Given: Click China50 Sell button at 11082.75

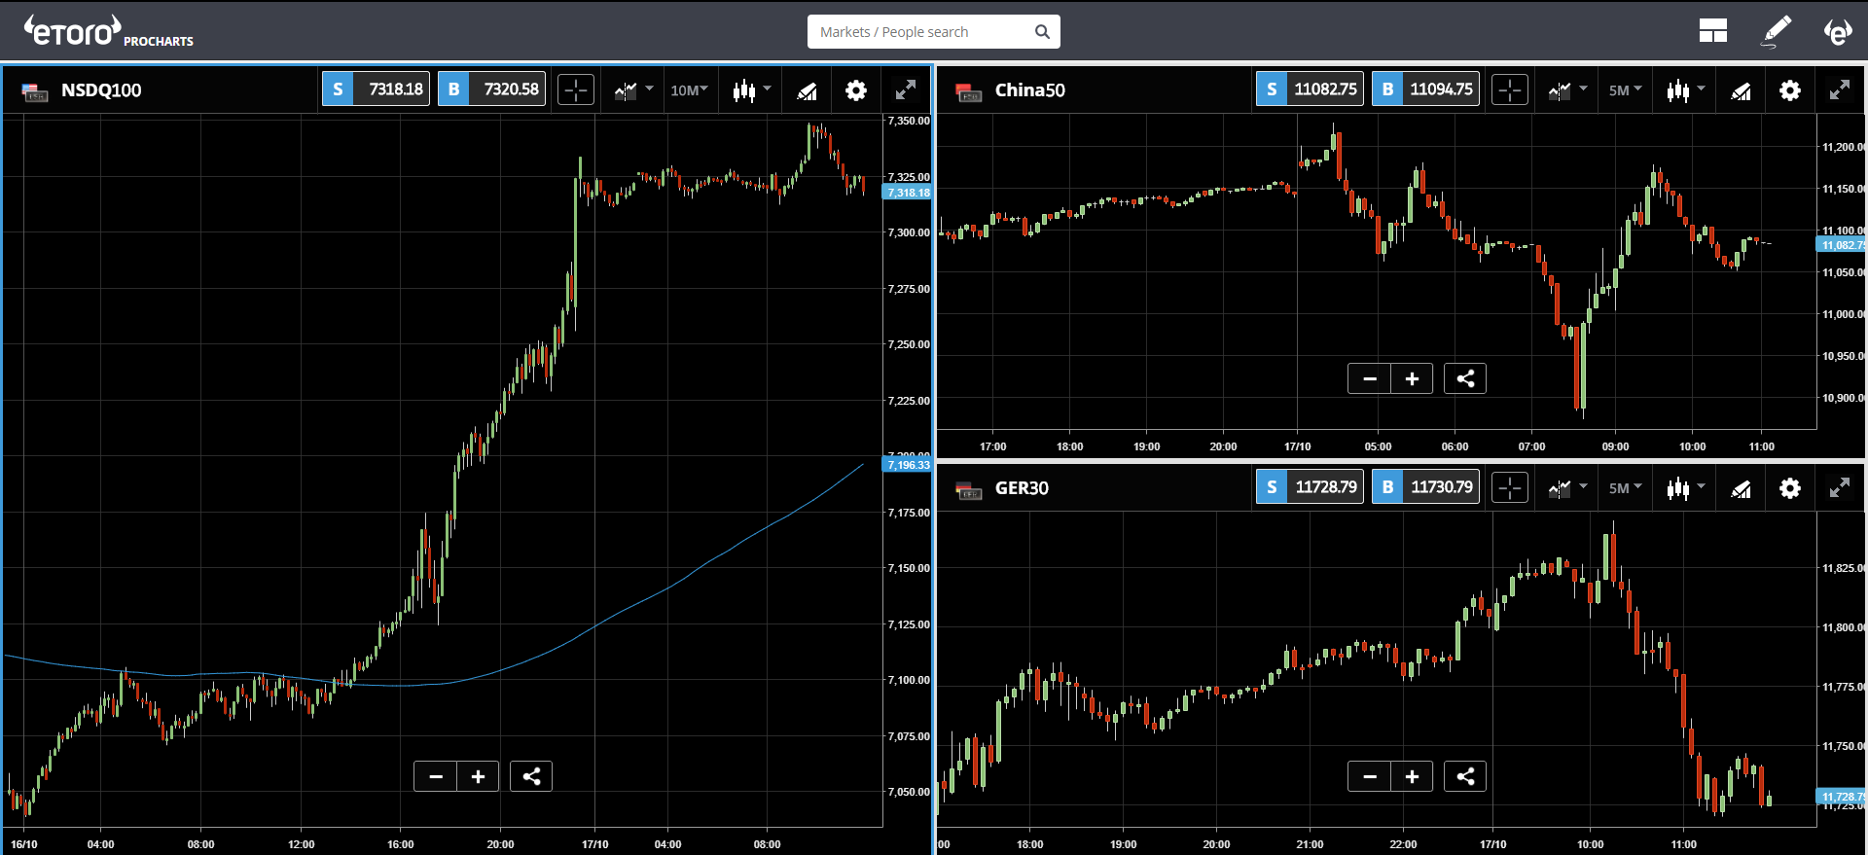Looking at the screenshot, I should [x=1310, y=89].
